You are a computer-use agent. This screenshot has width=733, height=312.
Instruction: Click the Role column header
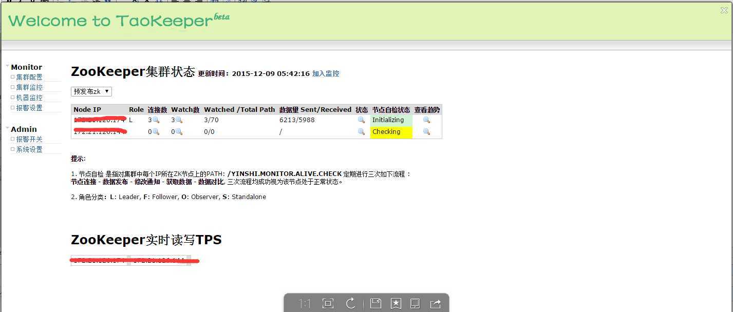(136, 110)
